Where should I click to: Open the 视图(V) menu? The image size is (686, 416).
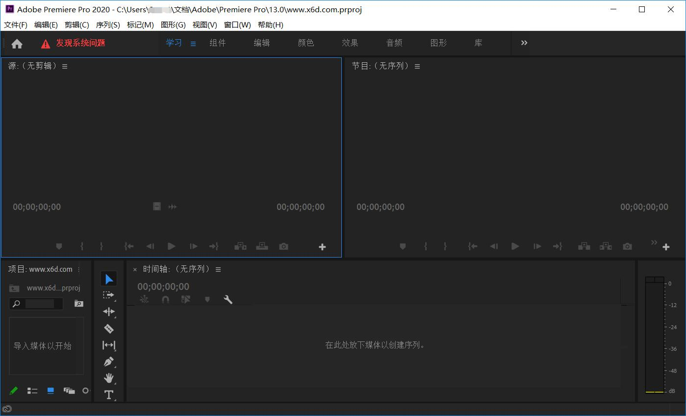(205, 25)
